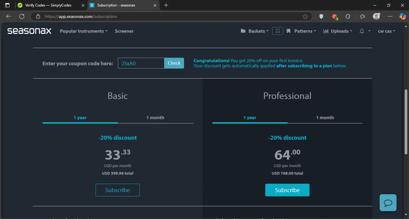Click the seasonax logo

29,31
